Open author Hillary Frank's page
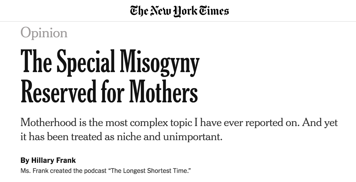 coord(53,160)
